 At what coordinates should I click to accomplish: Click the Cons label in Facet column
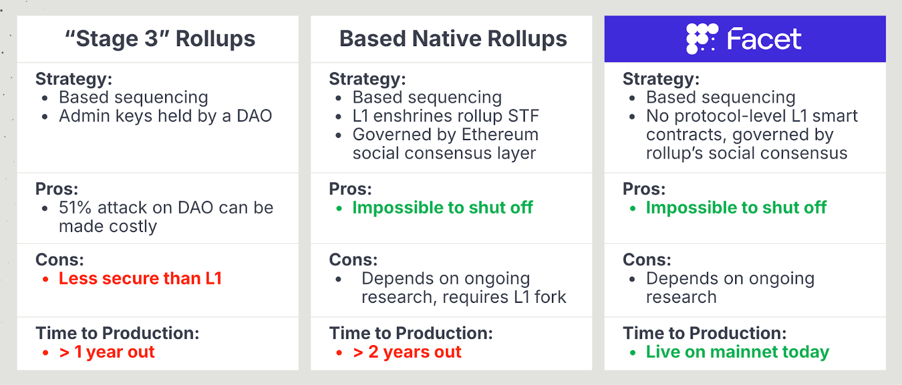click(x=647, y=260)
